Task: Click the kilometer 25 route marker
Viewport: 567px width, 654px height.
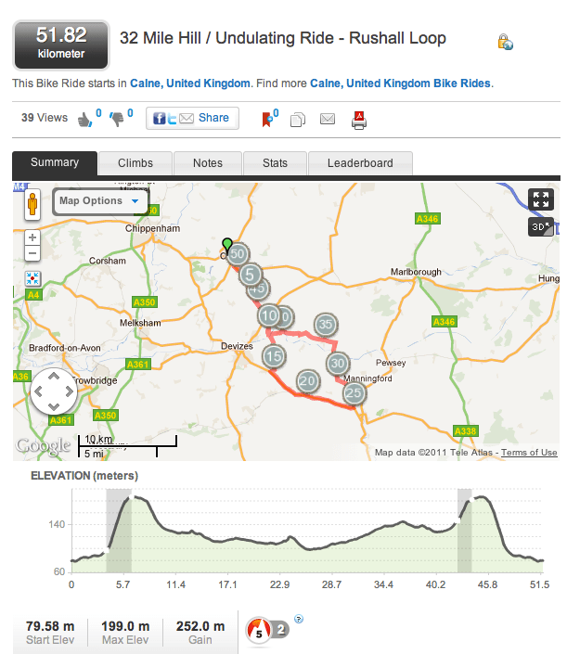Action: pyautogui.click(x=354, y=393)
